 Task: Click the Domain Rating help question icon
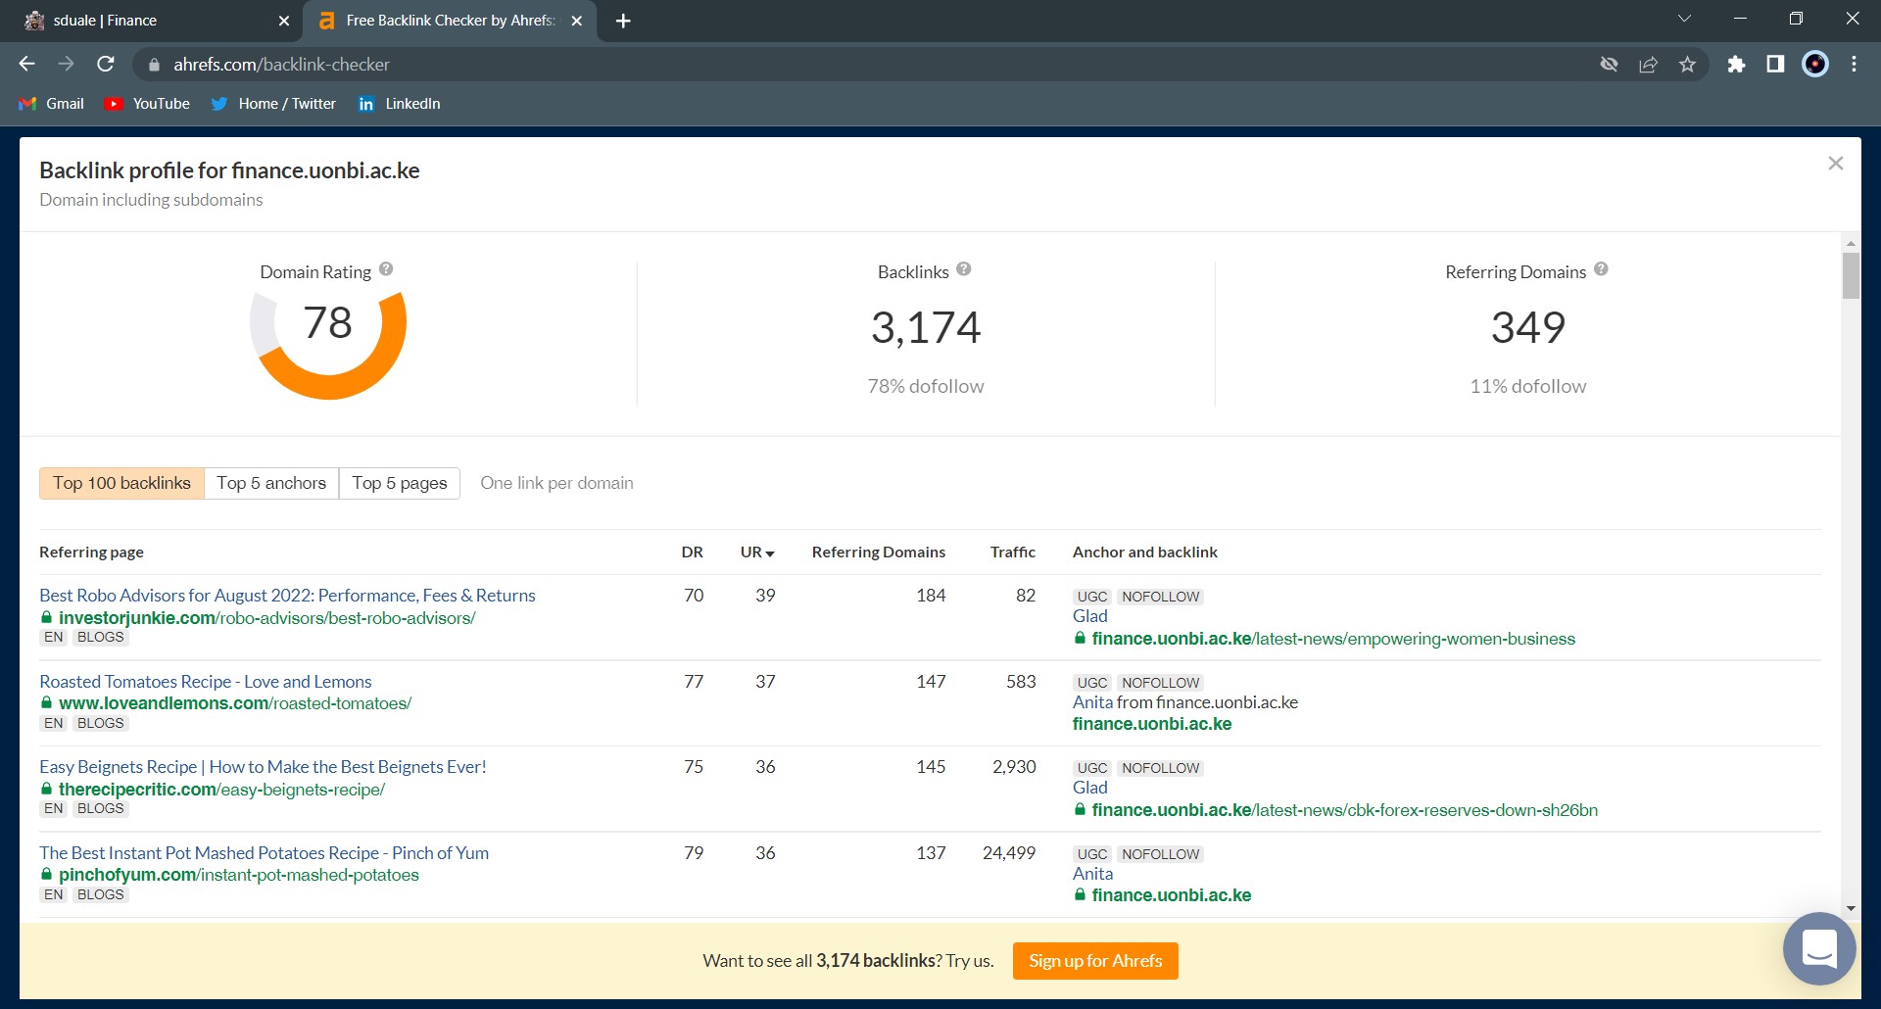pyautogui.click(x=386, y=269)
